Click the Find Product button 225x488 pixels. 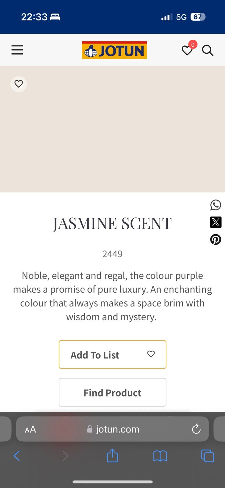tap(112, 393)
